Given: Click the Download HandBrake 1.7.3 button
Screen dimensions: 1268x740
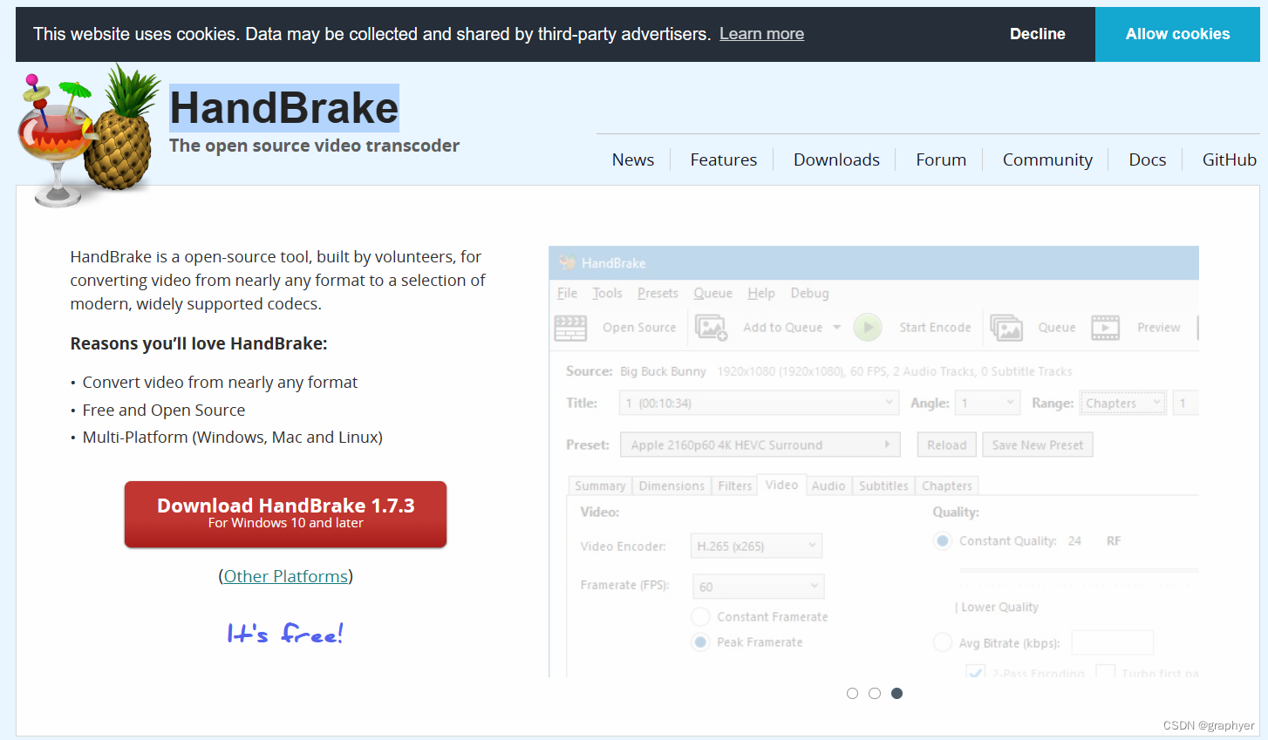Looking at the screenshot, I should (x=285, y=514).
